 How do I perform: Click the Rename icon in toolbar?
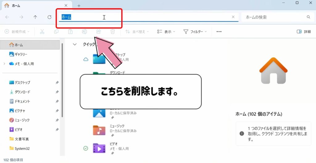tap(85, 31)
